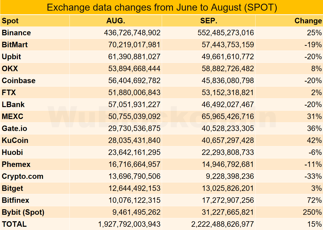Screen dimensions: 323x230
Task: Select Coinbase SEP. value 45,836,080,798
Action: tap(228, 81)
